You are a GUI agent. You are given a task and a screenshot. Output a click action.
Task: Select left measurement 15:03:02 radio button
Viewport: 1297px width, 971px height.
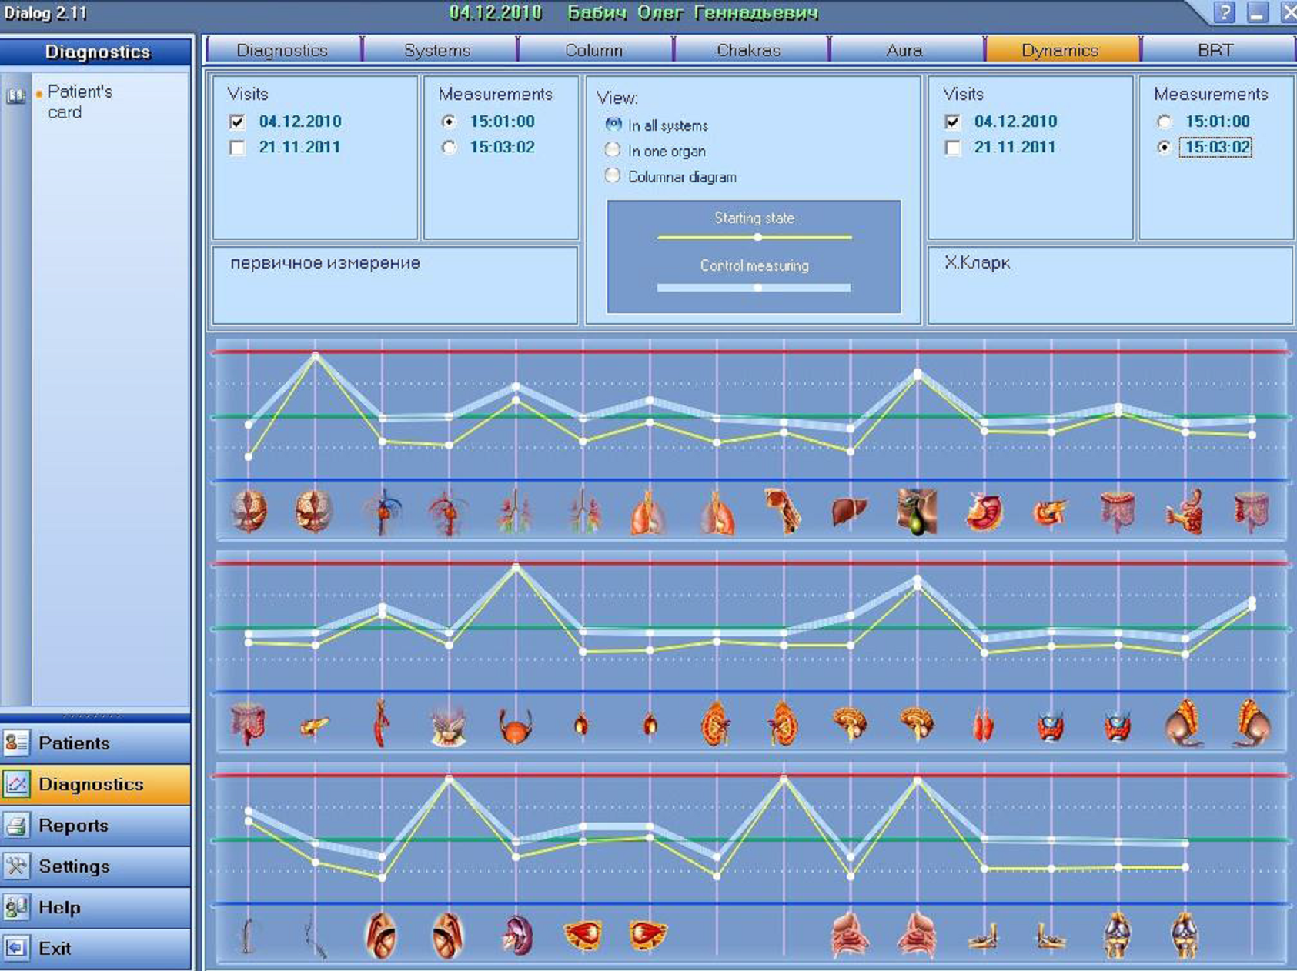(x=449, y=148)
